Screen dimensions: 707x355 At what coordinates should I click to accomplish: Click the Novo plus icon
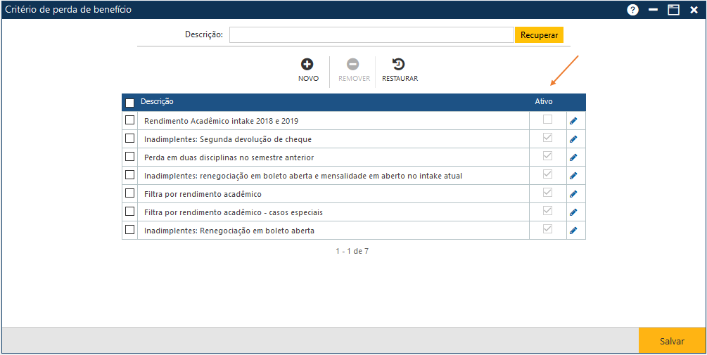(x=307, y=65)
